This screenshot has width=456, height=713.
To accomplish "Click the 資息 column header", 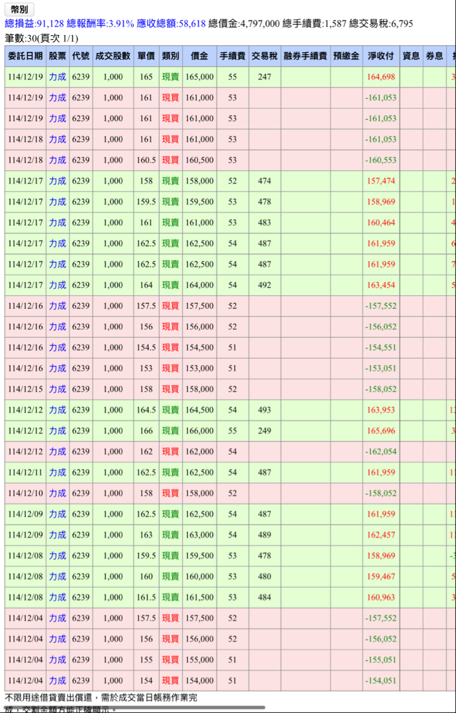I will [x=411, y=56].
